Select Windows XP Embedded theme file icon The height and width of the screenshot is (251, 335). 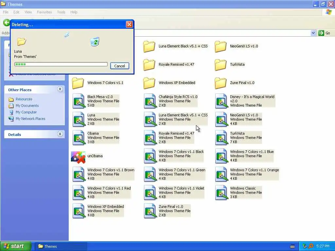(x=79, y=211)
